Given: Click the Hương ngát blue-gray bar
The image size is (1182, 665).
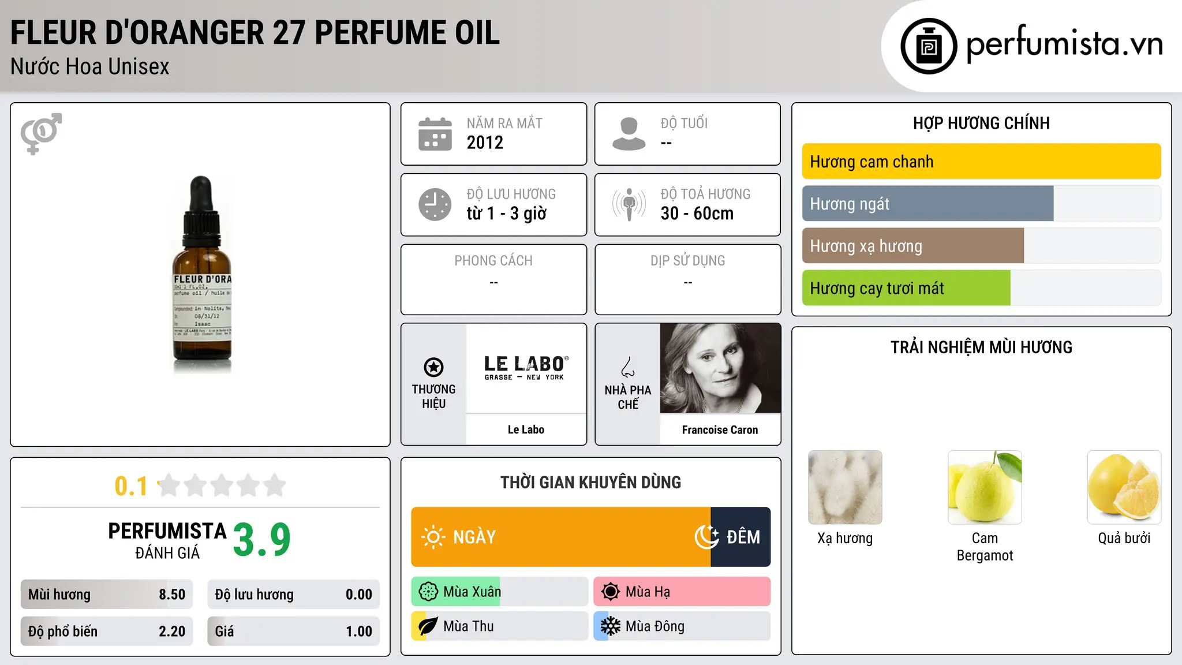Looking at the screenshot, I should pyautogui.click(x=927, y=204).
